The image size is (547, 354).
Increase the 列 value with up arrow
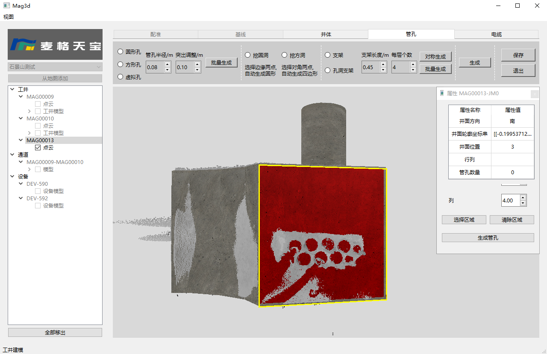[x=523, y=198]
